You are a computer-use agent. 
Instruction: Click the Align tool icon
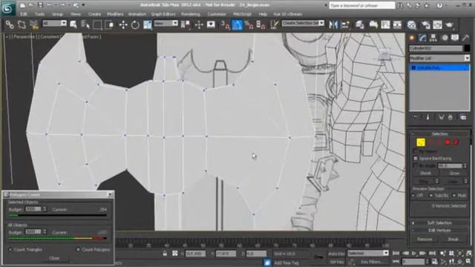(x=345, y=24)
